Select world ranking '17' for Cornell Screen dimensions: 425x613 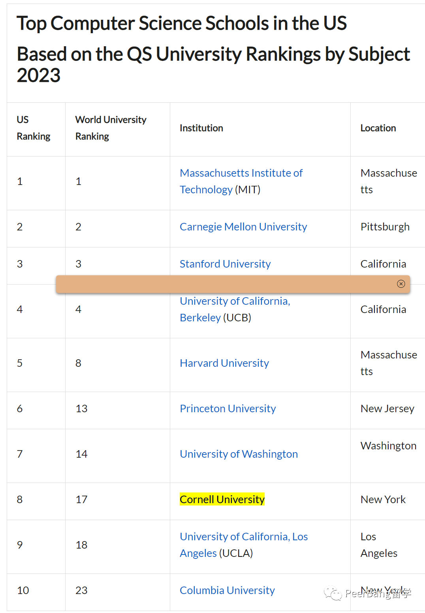[81, 500]
